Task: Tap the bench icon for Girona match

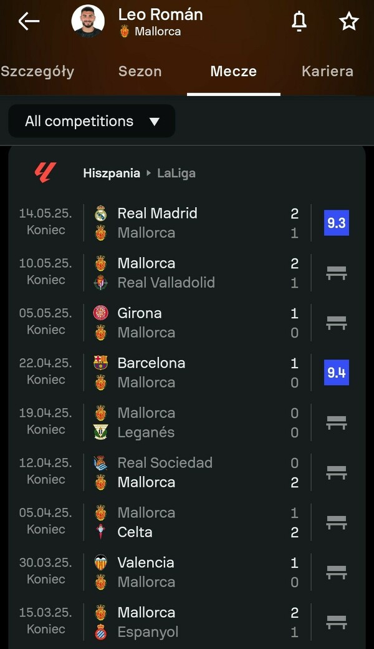Action: coord(336,323)
